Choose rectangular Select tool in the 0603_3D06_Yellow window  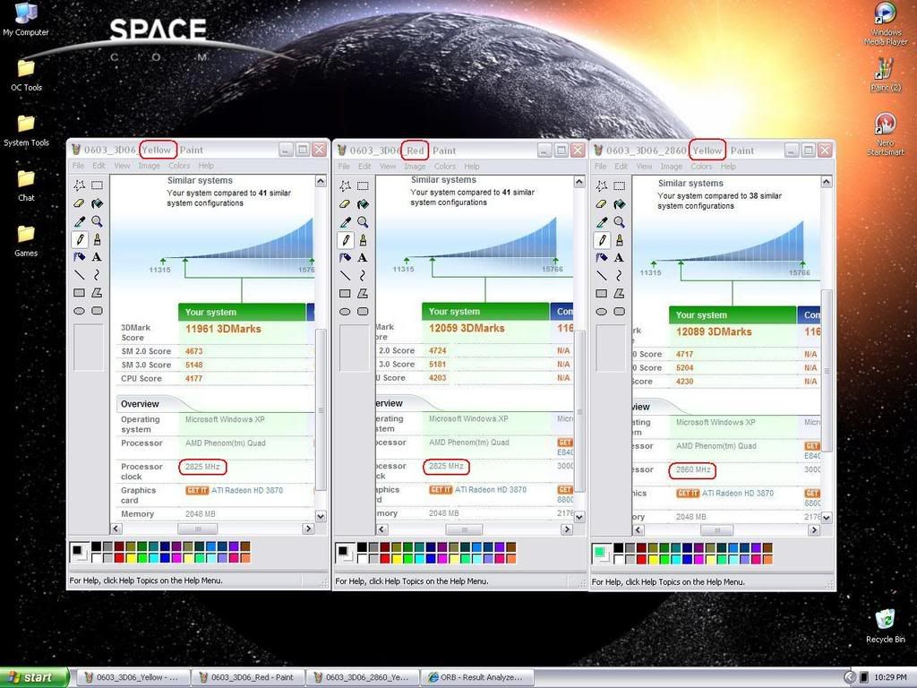pyautogui.click(x=97, y=185)
